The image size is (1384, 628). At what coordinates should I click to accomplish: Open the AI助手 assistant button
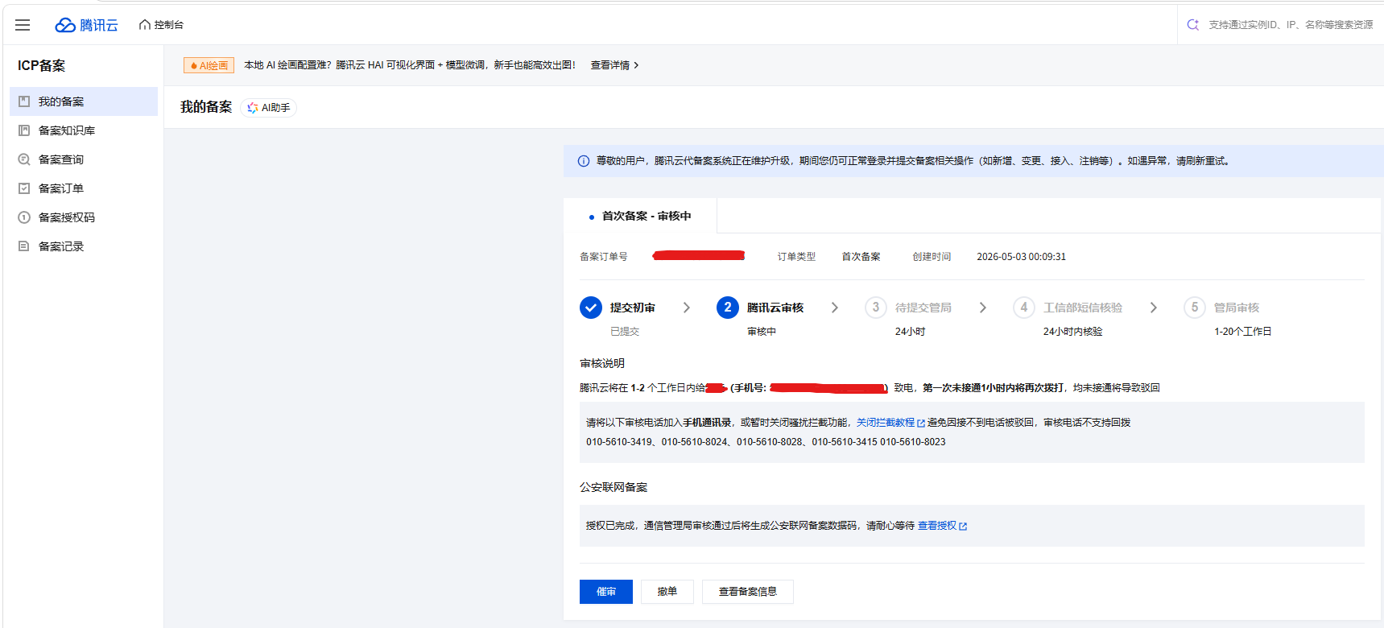[x=268, y=108]
